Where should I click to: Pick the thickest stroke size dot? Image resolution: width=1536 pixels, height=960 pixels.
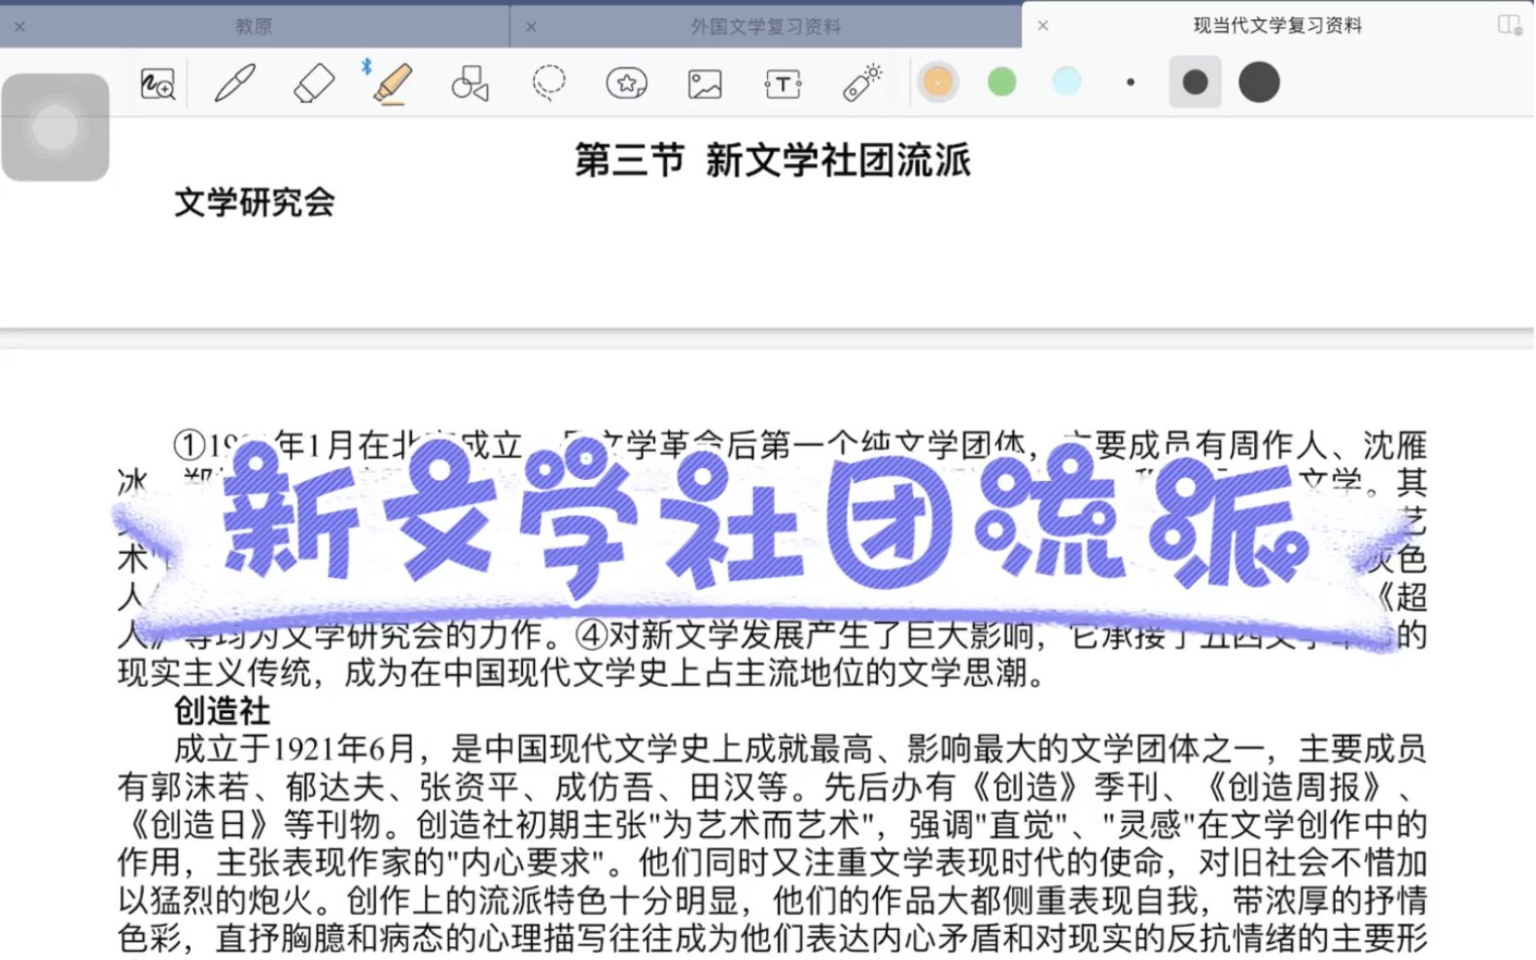(x=1259, y=83)
